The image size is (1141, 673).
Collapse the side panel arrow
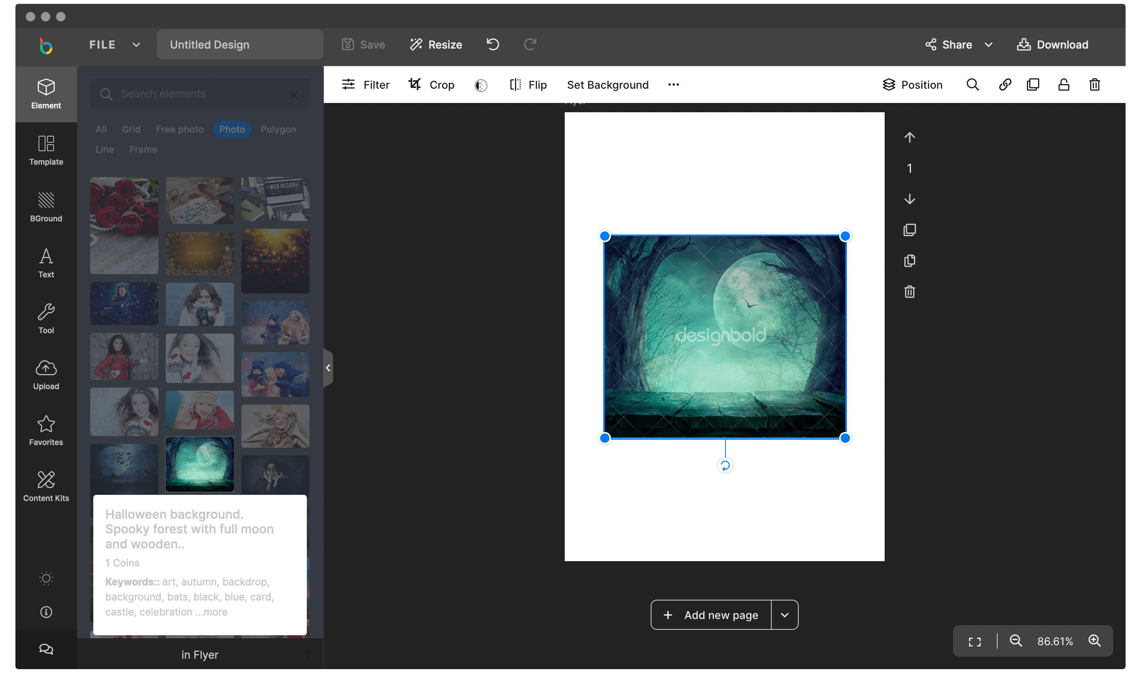328,368
